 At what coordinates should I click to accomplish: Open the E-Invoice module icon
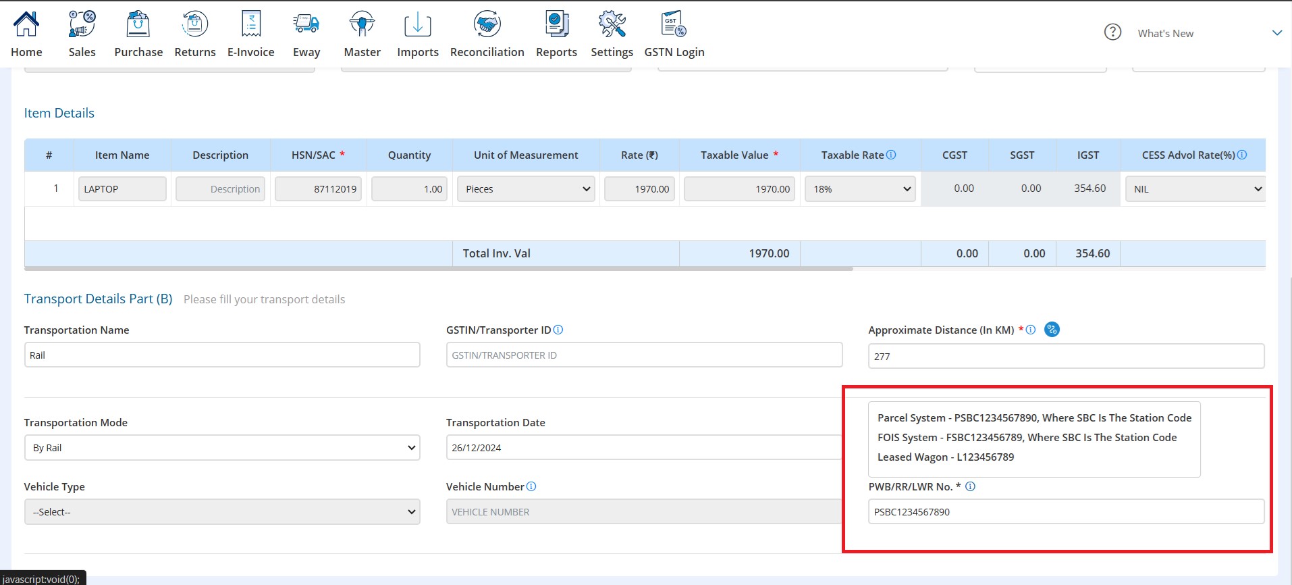tap(251, 24)
